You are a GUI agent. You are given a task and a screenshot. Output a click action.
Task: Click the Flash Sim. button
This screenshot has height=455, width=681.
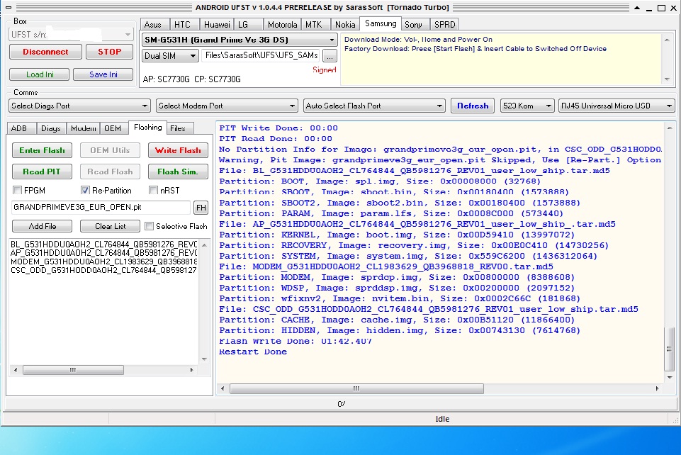tap(178, 172)
